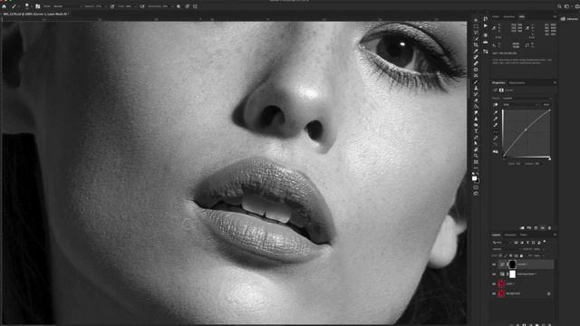Switch to the Adjustments tab
The height and width of the screenshot is (326, 580).
517,82
